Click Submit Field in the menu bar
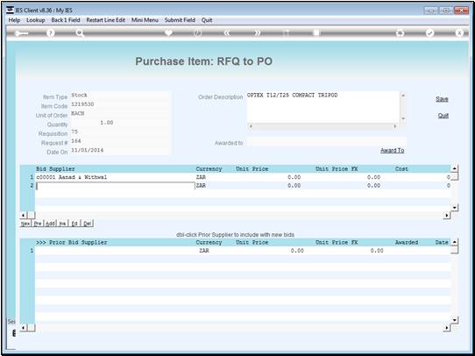This screenshot has height=356, width=475. click(x=180, y=20)
